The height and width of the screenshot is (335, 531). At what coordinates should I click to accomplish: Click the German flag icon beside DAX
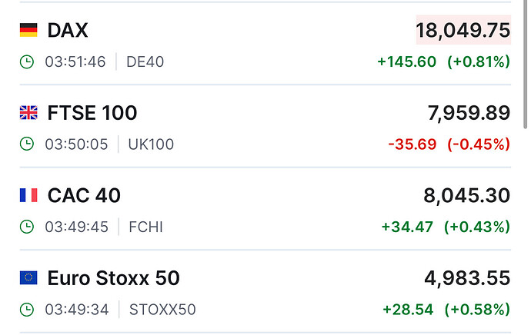28,30
